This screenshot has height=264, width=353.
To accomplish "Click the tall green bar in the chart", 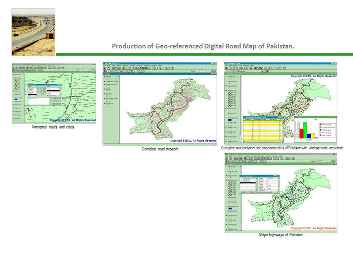I will tap(305, 130).
